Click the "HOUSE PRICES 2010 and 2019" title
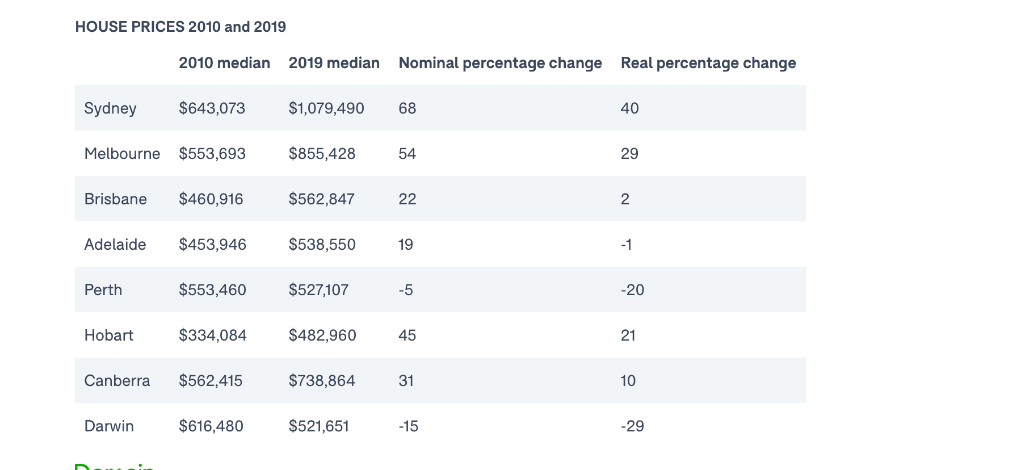Screen dimensions: 1017x470 click(x=180, y=27)
